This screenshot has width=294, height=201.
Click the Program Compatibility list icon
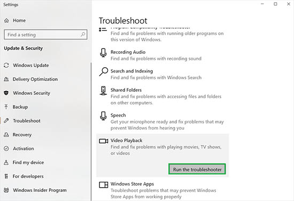103,29
